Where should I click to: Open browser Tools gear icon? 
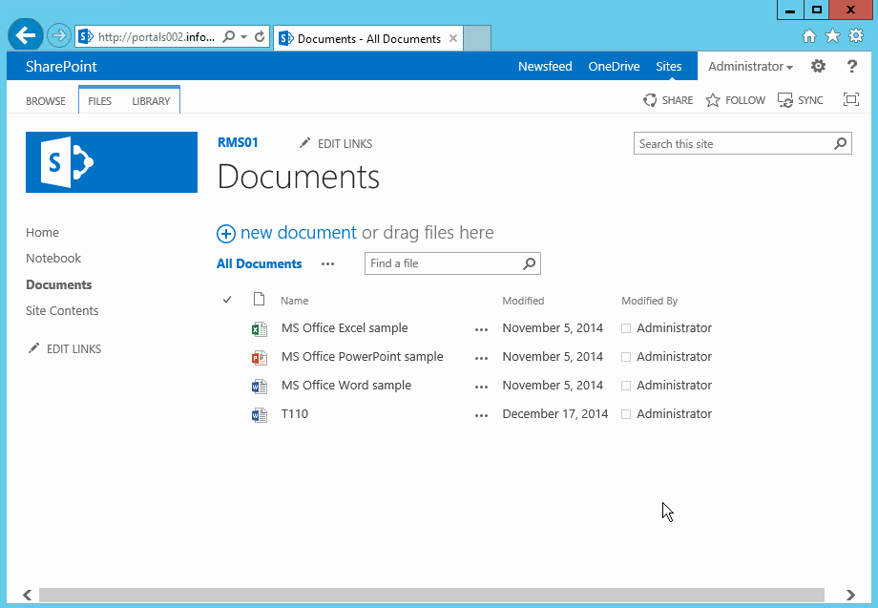pos(856,36)
